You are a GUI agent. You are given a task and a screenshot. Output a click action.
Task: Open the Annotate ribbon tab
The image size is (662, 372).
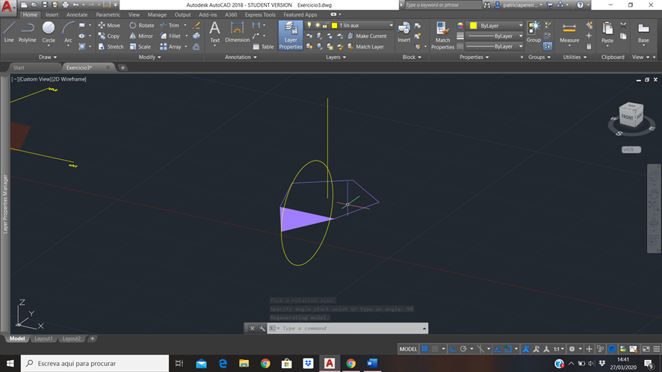[77, 14]
